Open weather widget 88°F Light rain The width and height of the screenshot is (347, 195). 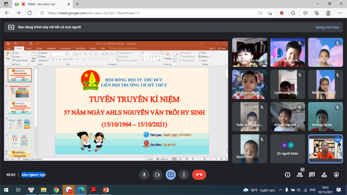click(x=259, y=190)
